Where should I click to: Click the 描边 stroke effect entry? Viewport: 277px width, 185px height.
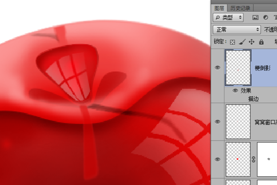click(x=254, y=99)
